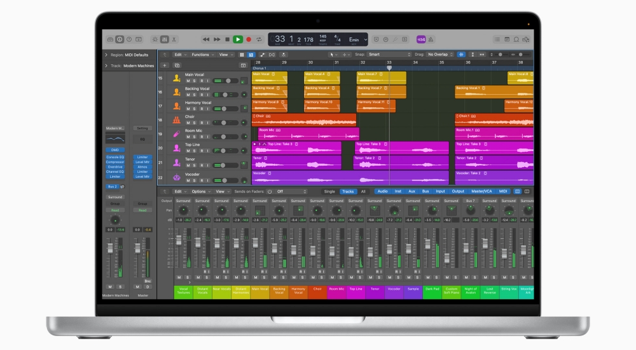Open the Smart Controls button
This screenshot has width=636, height=350.
click(155, 39)
